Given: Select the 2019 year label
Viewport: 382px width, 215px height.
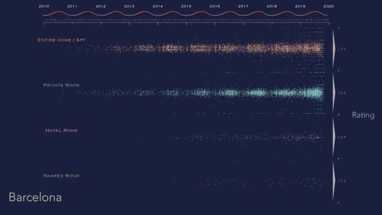Looking at the screenshot, I should click(300, 6).
